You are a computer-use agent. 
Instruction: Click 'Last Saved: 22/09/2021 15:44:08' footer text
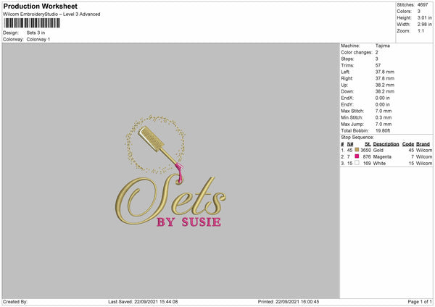[143, 301]
